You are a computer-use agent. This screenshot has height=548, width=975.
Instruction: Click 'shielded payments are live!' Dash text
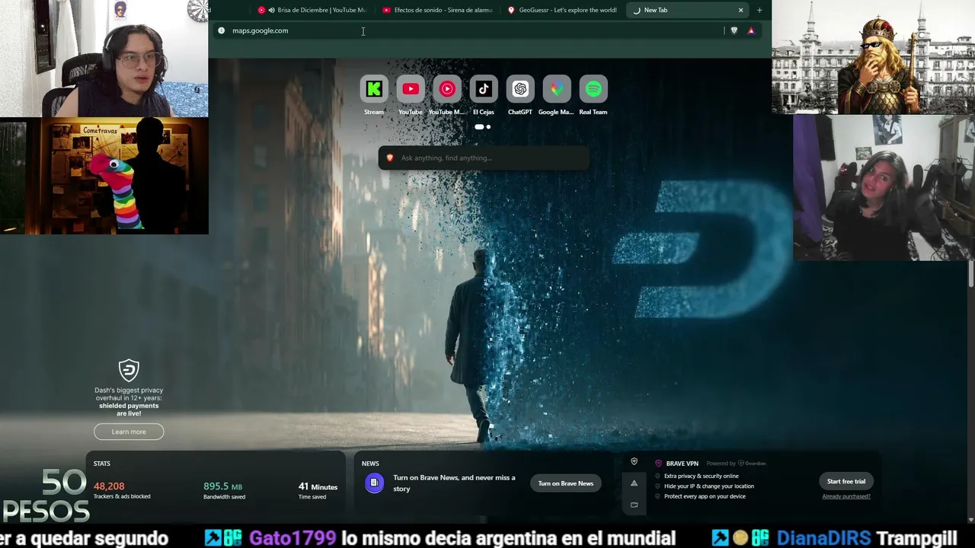point(129,409)
